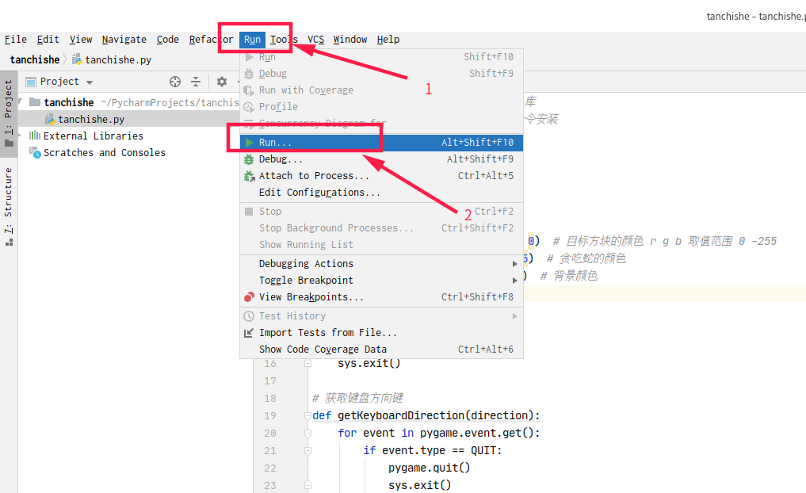Open Project panel settings gear

(222, 82)
